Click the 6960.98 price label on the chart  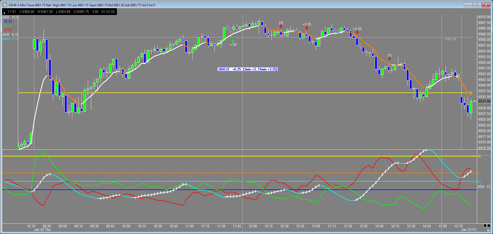point(450,39)
